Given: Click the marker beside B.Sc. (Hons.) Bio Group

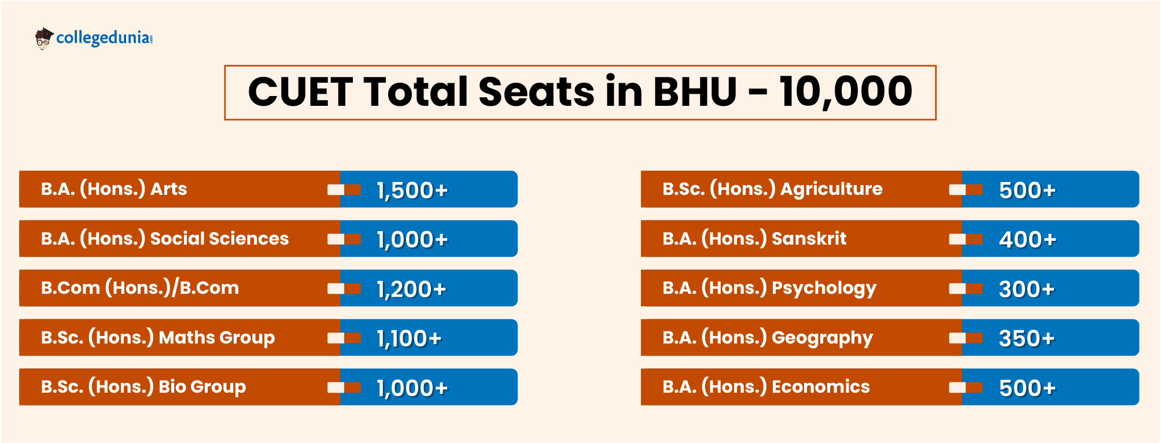Looking at the screenshot, I should coord(344,387).
